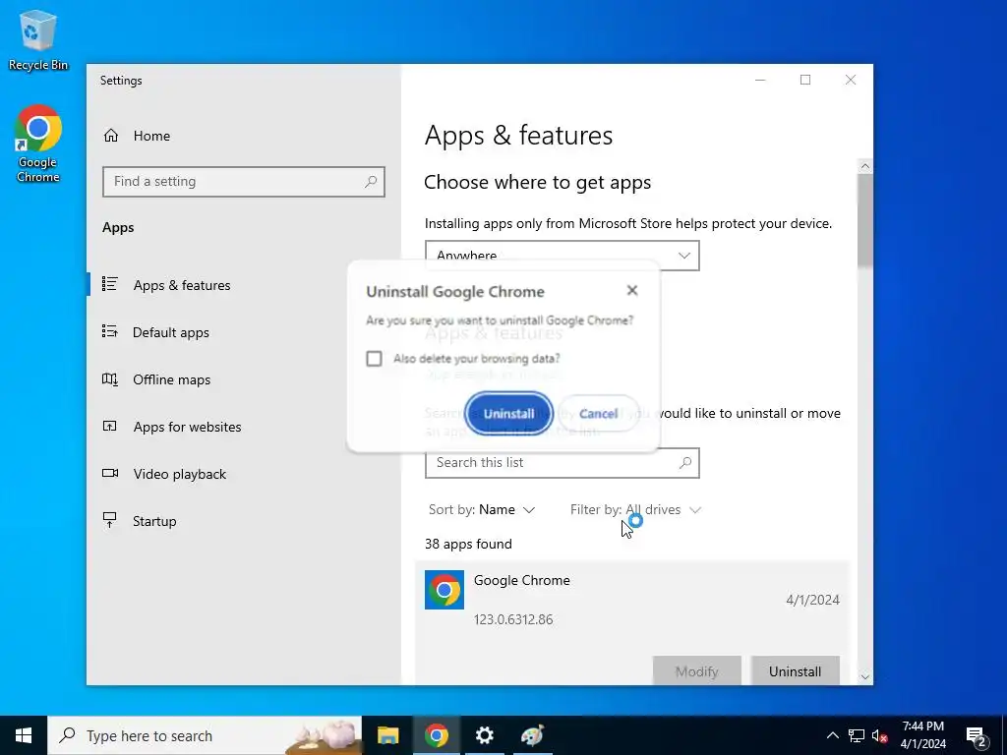Click the Settings vertical scrollbar thumb
The image size is (1007, 755).
click(864, 220)
